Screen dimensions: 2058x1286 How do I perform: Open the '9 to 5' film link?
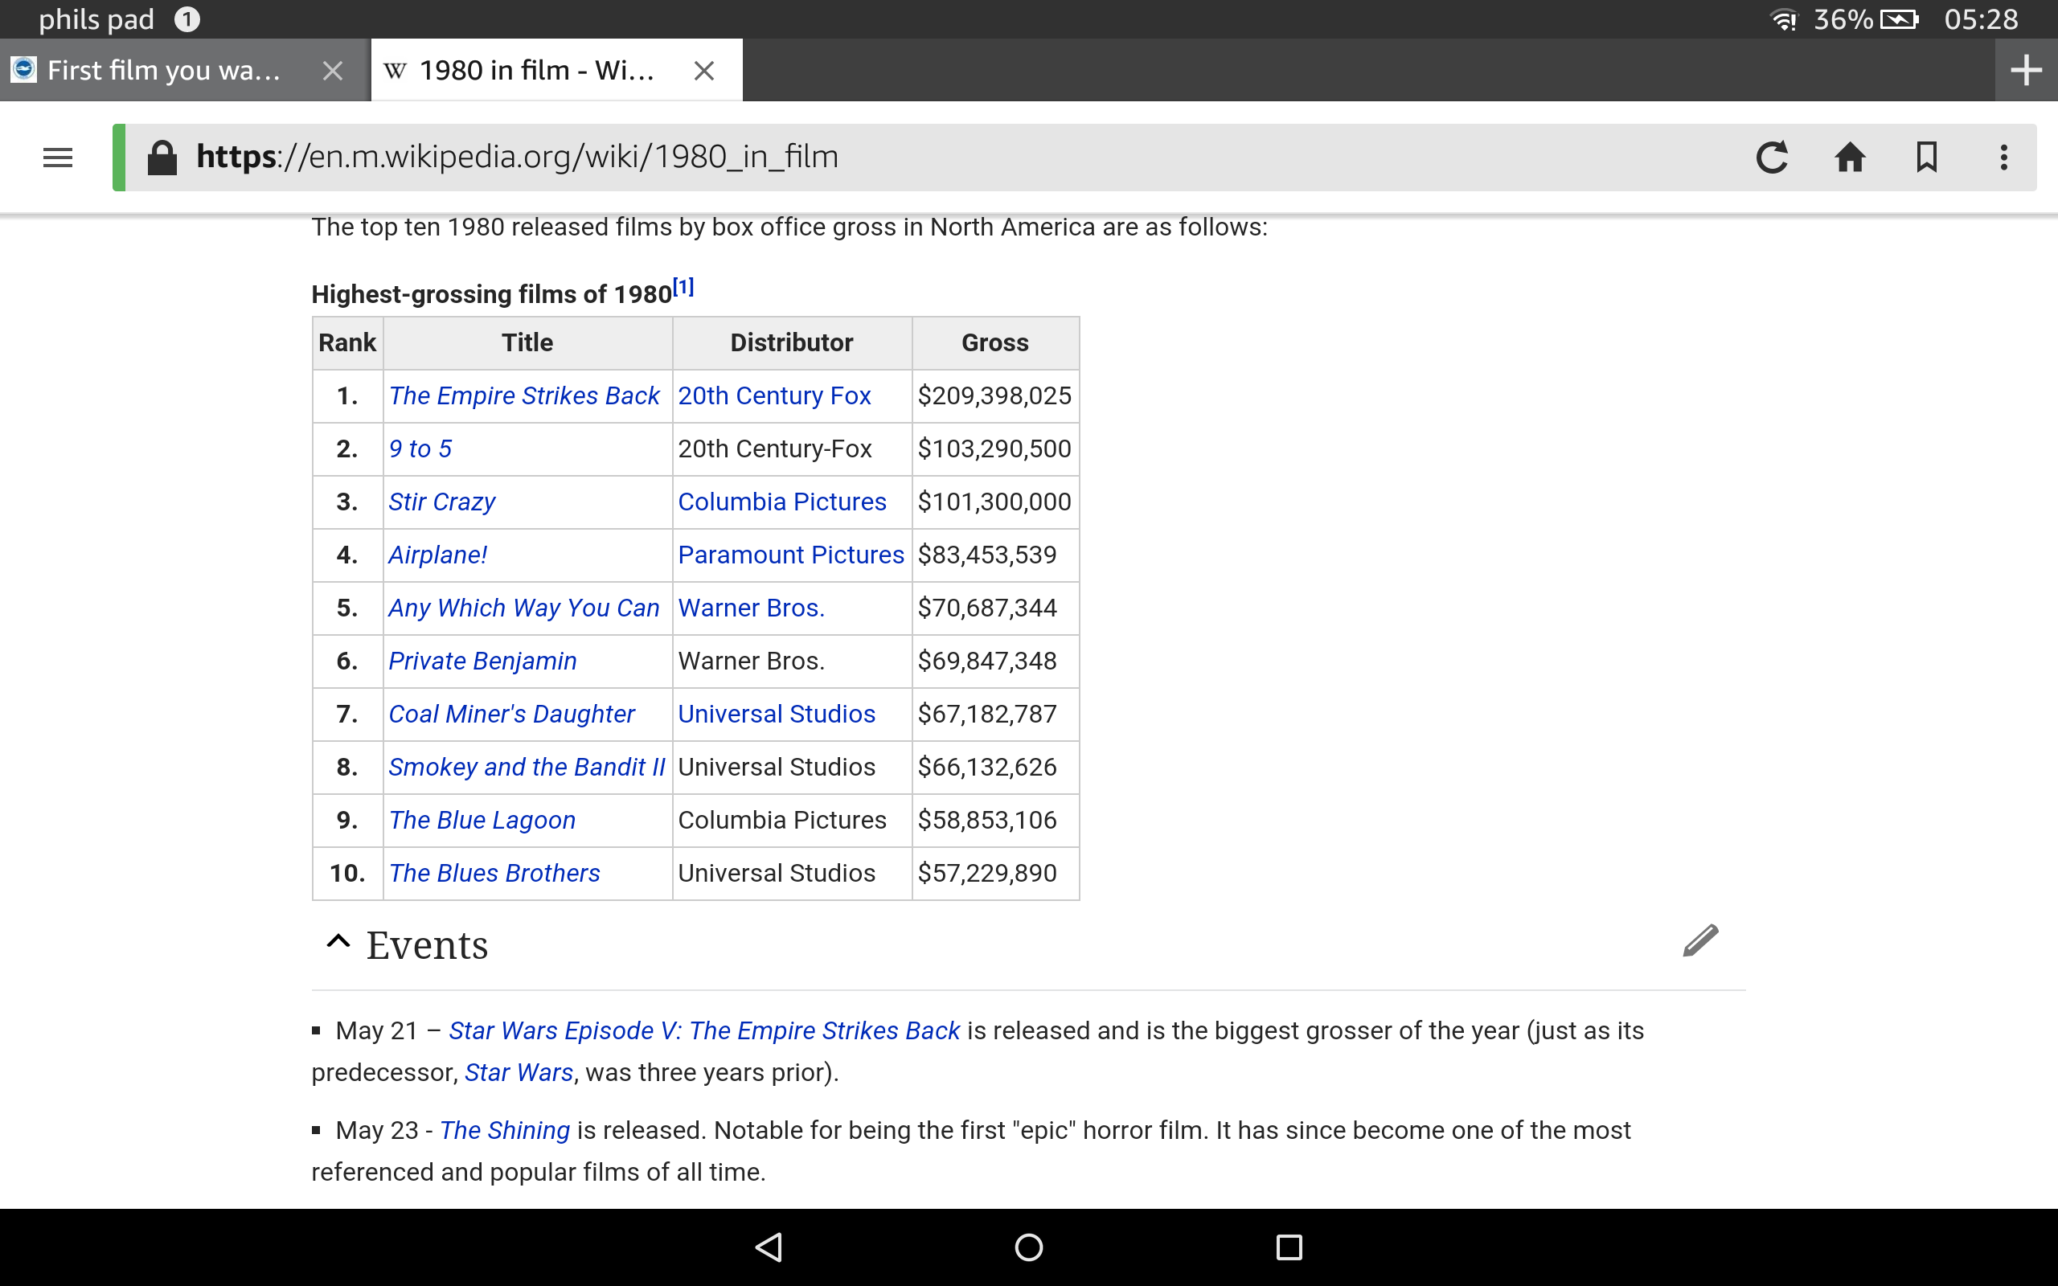tap(420, 448)
